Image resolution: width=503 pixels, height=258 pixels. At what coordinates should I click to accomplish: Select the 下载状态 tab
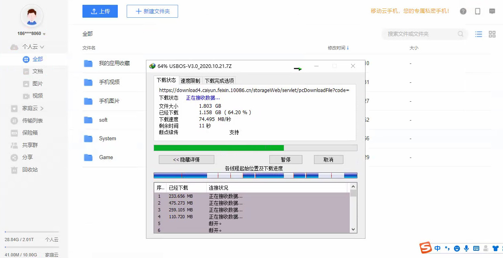(x=166, y=80)
